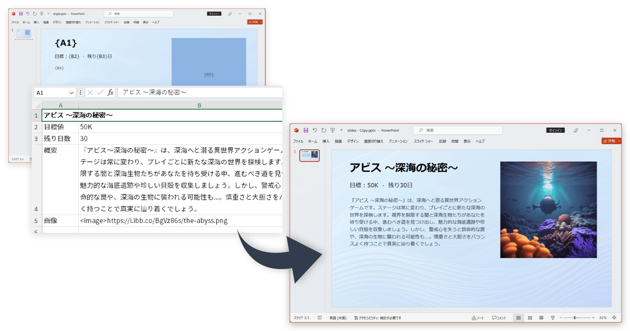Click the zoom slider in status bar
Image resolution: width=630 pixels, height=331 pixels.
pos(575,318)
